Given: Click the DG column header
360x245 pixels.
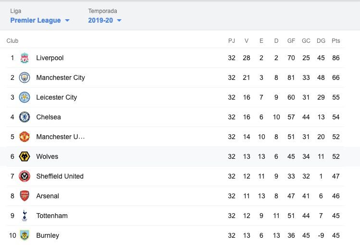Looking at the screenshot, I should coord(321,41).
